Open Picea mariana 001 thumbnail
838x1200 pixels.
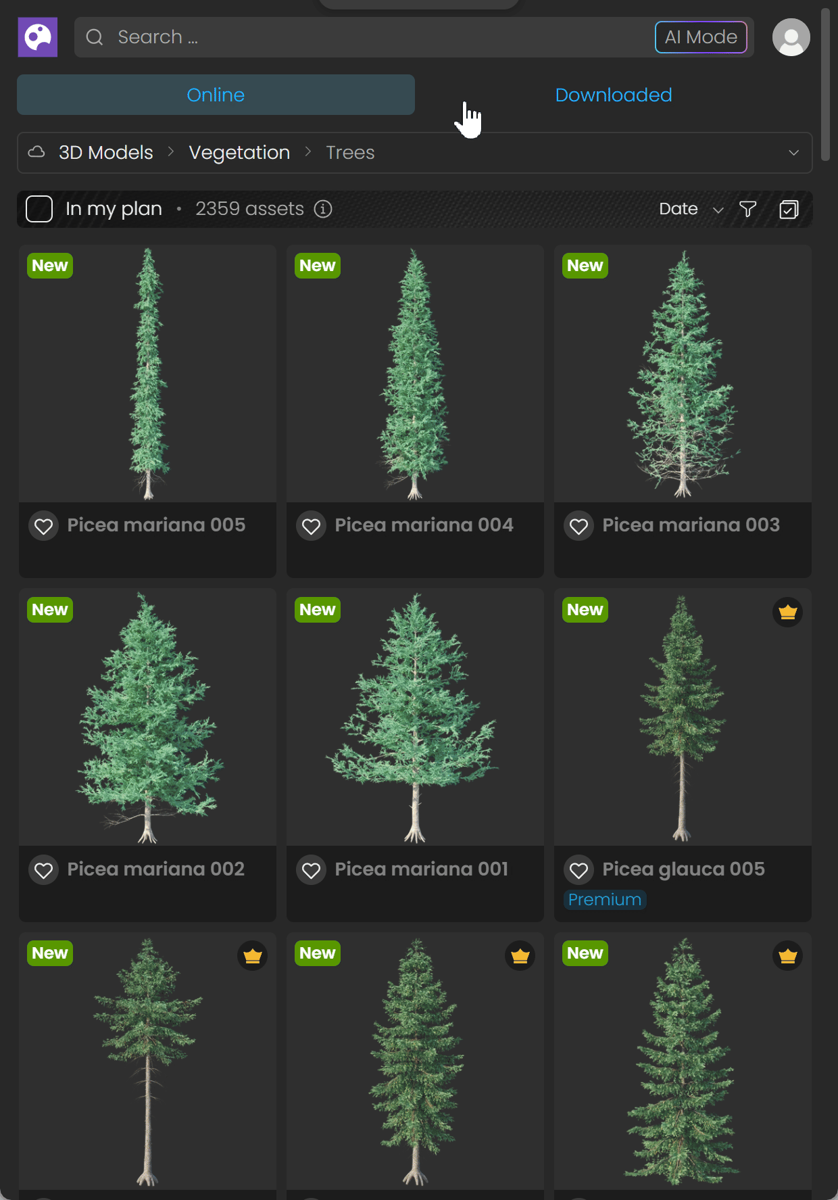[416, 717]
